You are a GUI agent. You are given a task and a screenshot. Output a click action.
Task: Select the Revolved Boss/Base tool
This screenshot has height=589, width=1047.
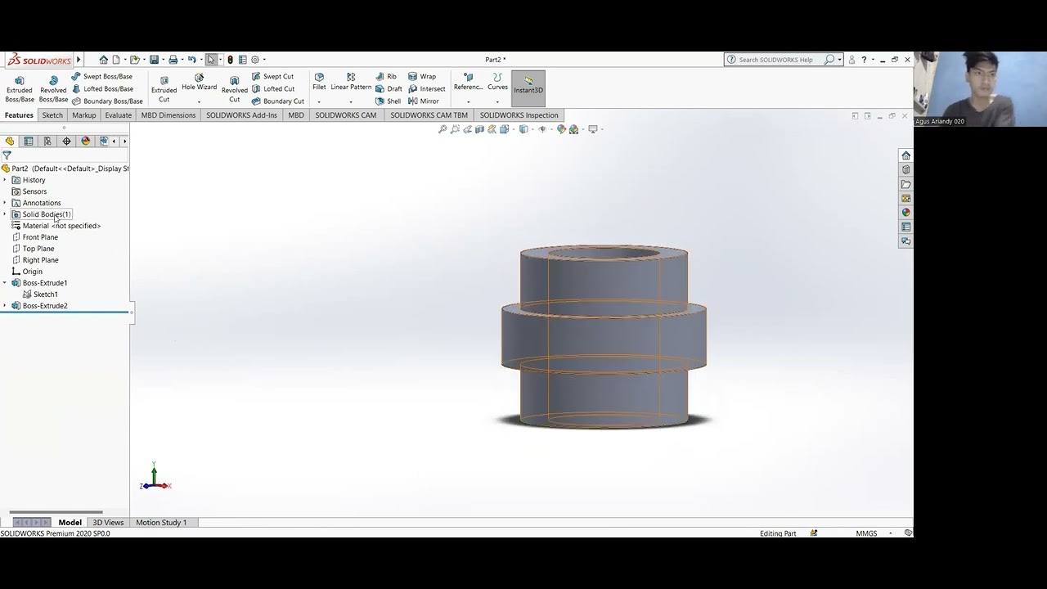click(x=53, y=89)
